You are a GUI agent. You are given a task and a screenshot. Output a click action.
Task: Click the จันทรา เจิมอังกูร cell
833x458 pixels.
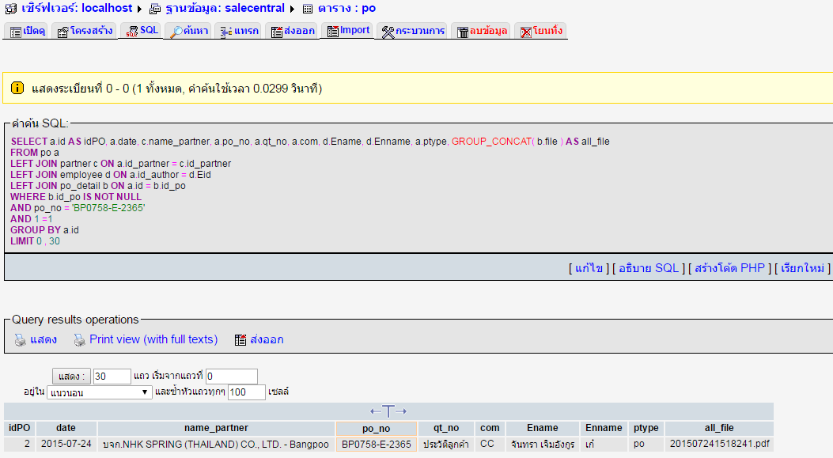[543, 445]
